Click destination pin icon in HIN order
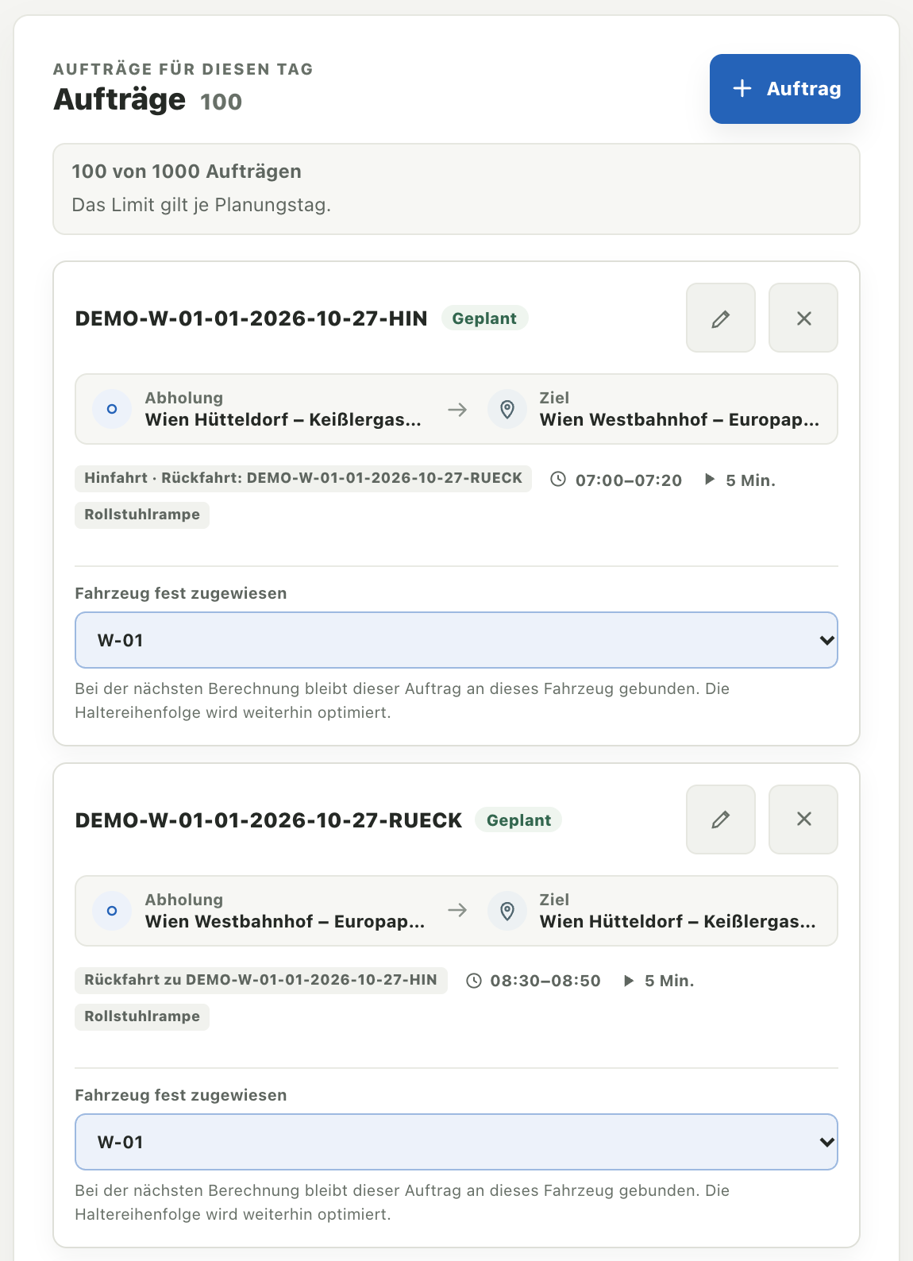The height and width of the screenshot is (1261, 913). click(507, 409)
